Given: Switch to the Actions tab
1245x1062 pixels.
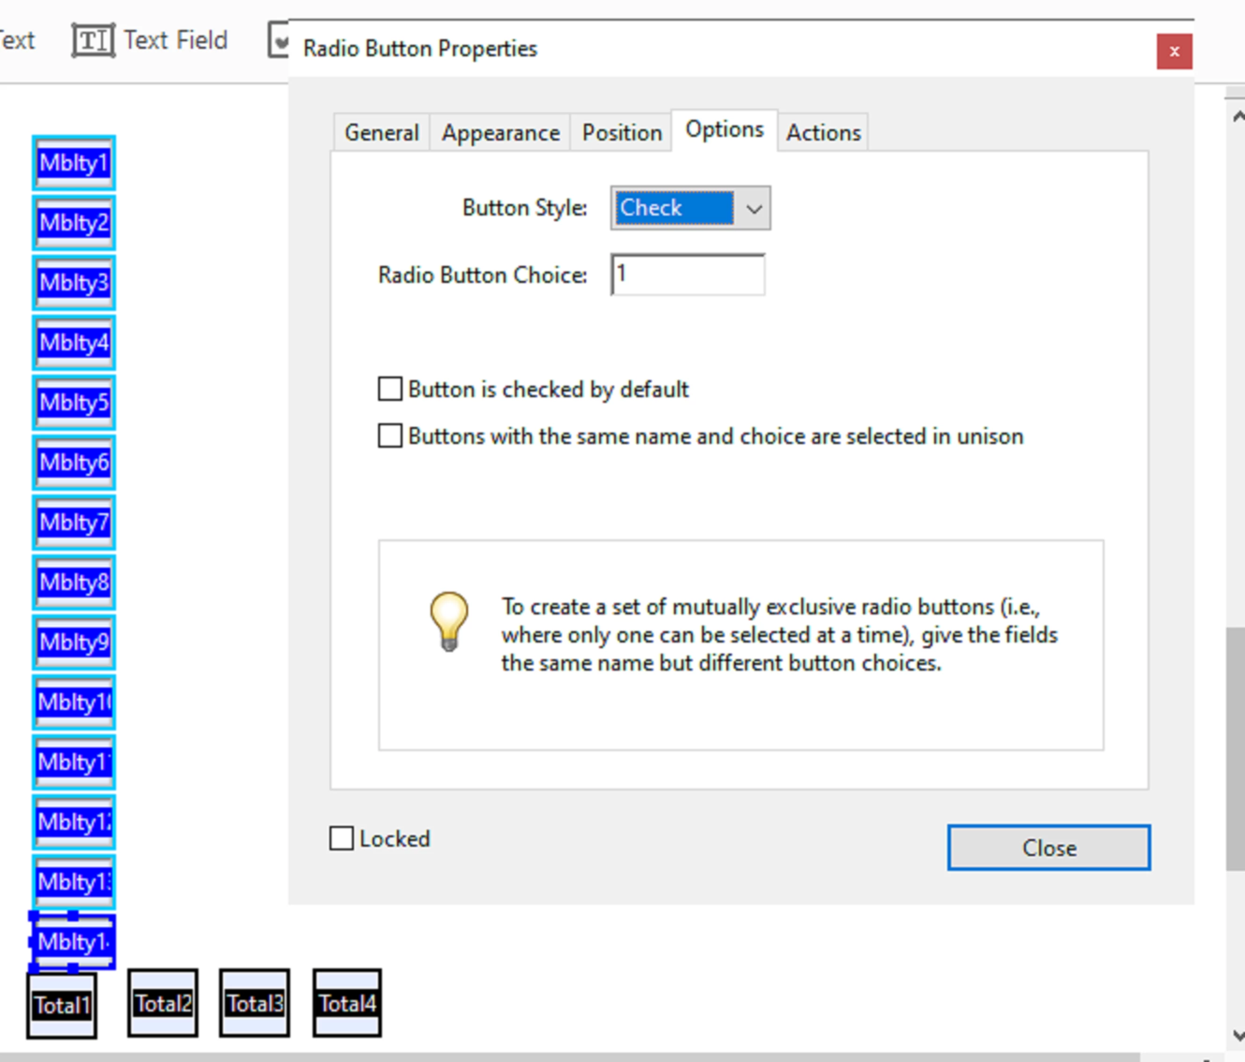Looking at the screenshot, I should (823, 133).
